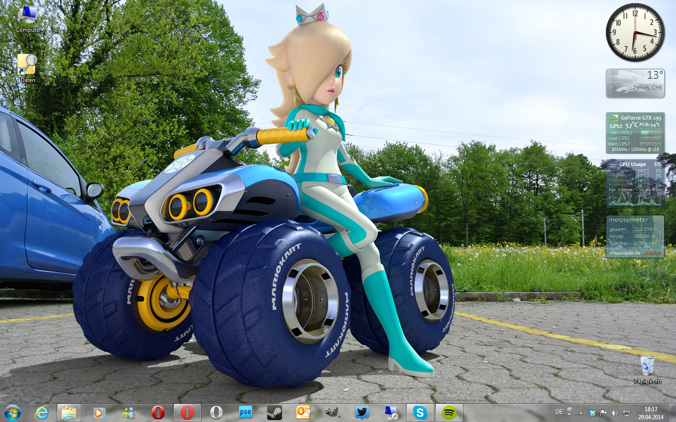This screenshot has height=422, width=676.
Task: Click the DE input language indicator
Action: pyautogui.click(x=559, y=412)
